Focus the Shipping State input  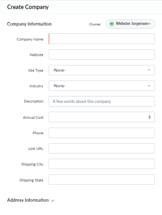click(102, 179)
